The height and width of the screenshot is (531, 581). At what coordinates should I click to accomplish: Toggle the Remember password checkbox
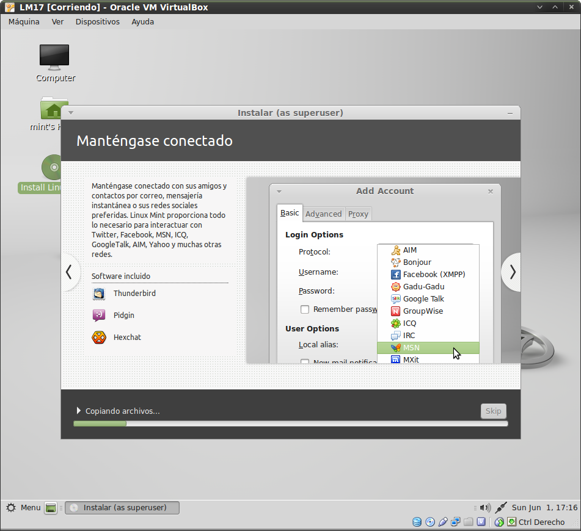[305, 309]
